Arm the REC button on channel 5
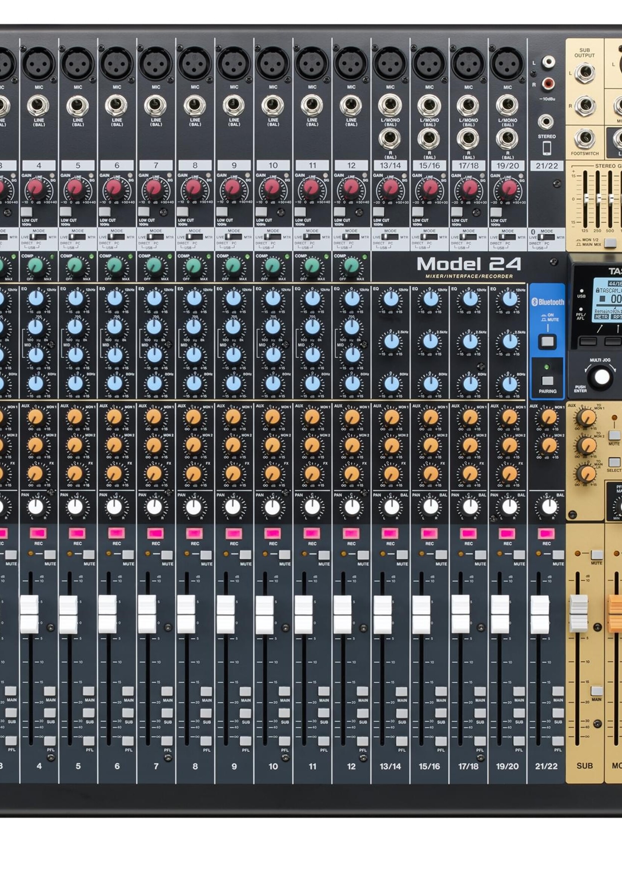 pyautogui.click(x=77, y=533)
